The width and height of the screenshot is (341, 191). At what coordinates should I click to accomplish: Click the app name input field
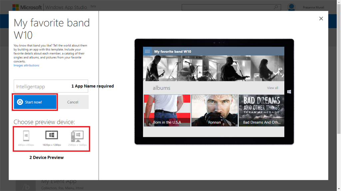[51, 86]
